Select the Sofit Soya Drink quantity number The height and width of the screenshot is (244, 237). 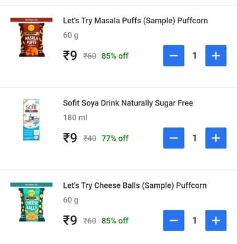click(x=194, y=138)
